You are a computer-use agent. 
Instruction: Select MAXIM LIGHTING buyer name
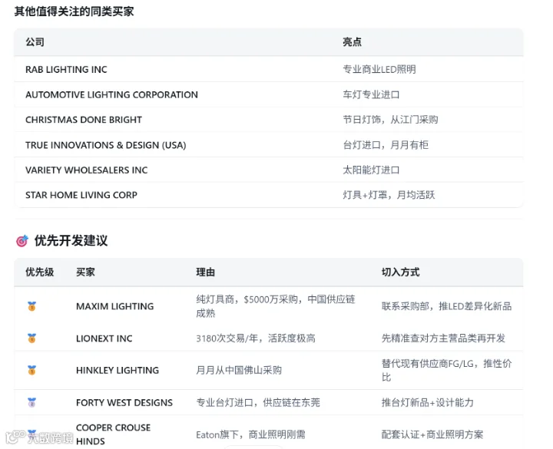[x=115, y=306]
